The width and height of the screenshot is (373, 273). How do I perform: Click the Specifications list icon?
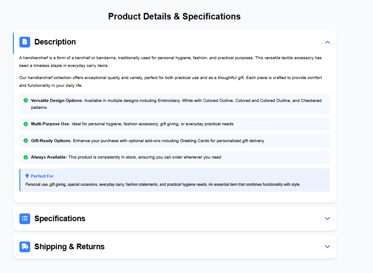coord(25,219)
